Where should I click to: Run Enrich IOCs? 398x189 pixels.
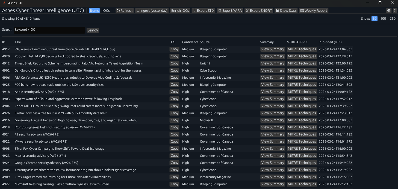click(x=180, y=11)
